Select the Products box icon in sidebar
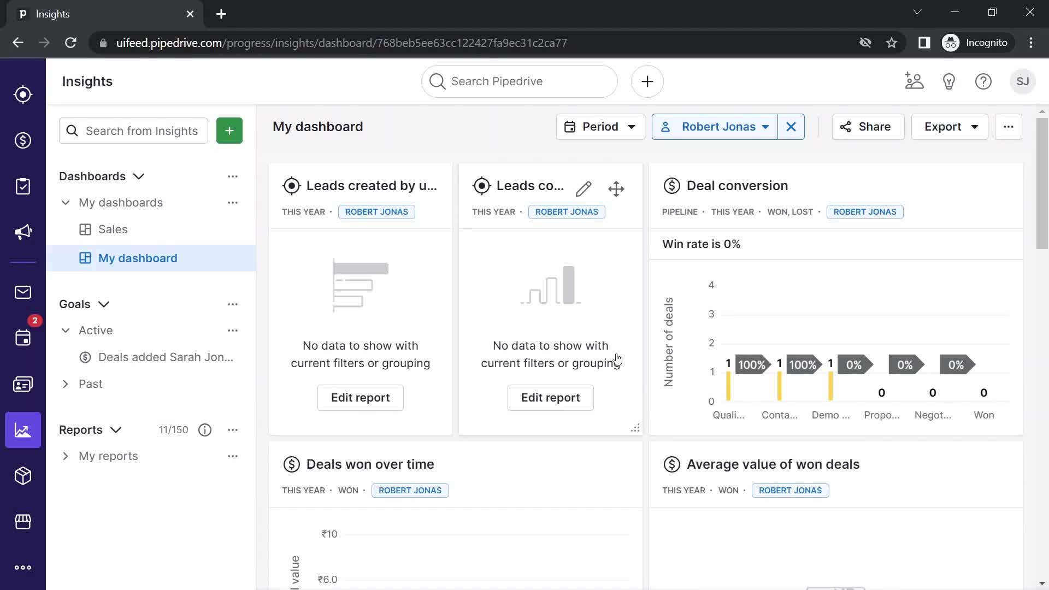 coord(22,475)
